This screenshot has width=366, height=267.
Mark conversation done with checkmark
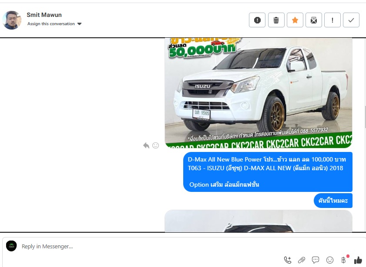coord(351,20)
